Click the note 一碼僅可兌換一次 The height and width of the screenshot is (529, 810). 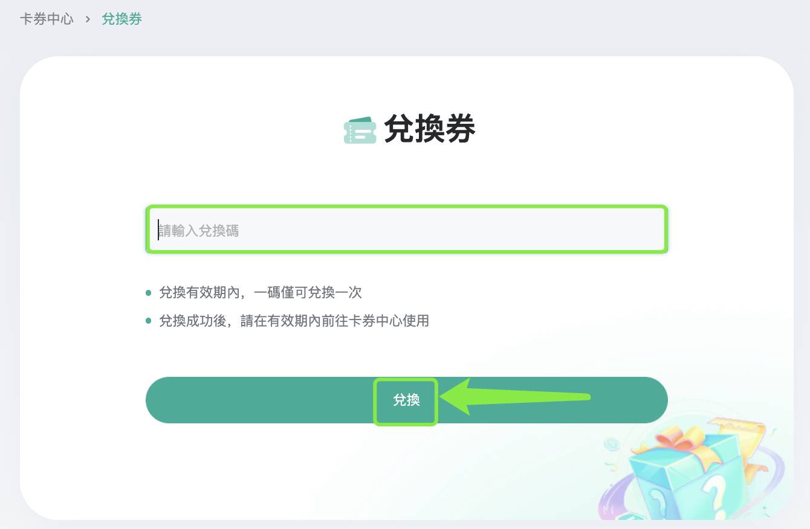[x=308, y=293]
